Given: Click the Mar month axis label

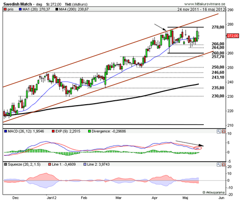Looking at the screenshot, I should (x=119, y=198).
